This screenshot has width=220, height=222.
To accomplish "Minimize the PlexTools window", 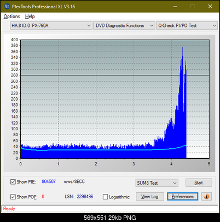I will tap(175, 7).
